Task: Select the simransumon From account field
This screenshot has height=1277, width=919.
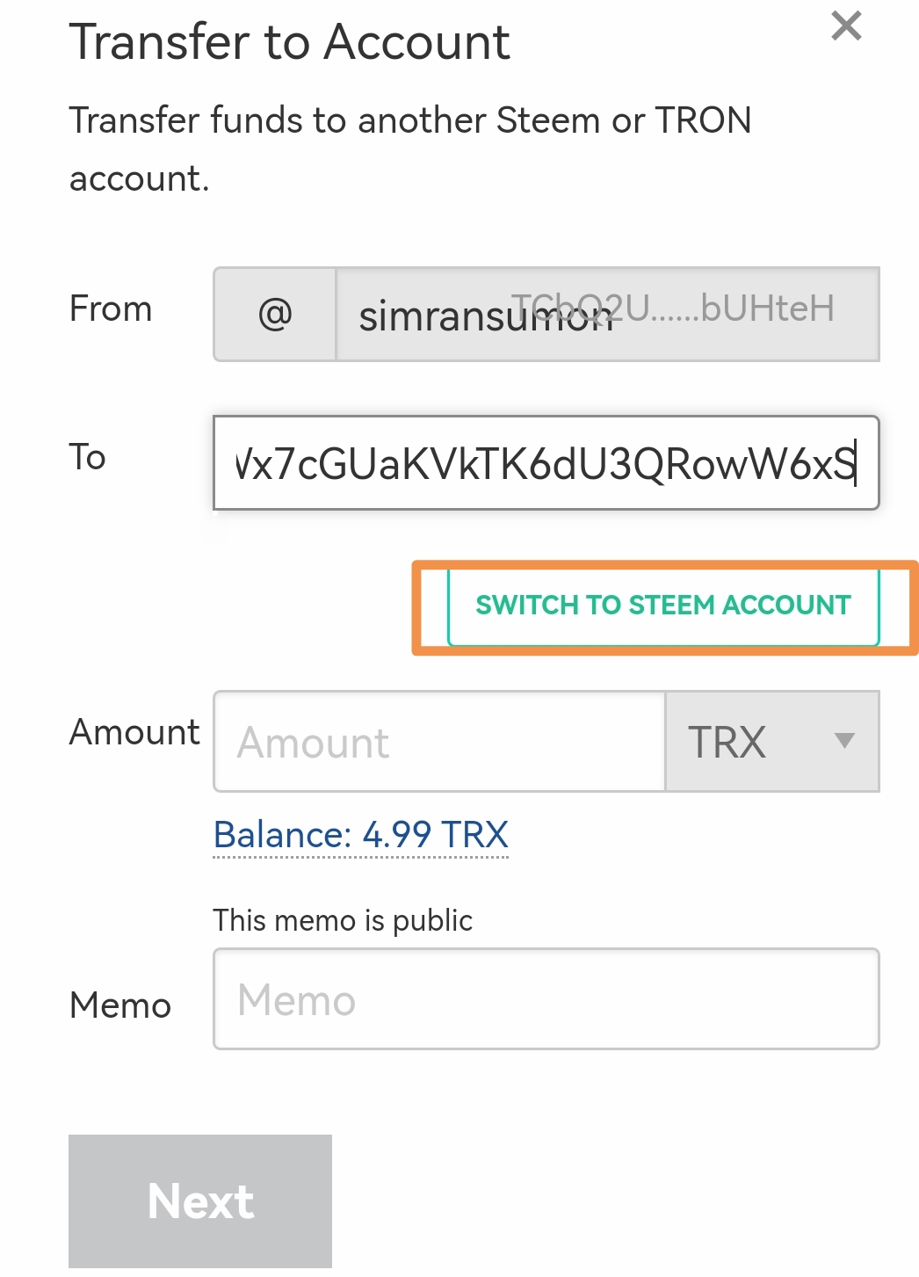Action: 607,314
